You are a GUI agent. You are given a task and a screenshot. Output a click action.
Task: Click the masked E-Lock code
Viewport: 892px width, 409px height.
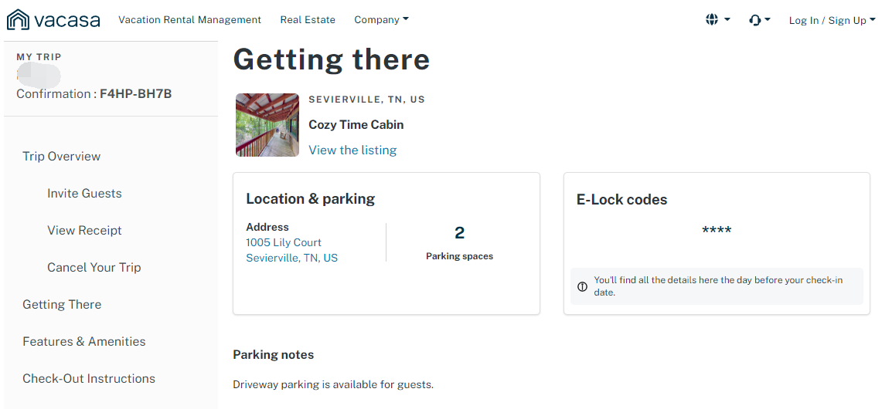(717, 231)
